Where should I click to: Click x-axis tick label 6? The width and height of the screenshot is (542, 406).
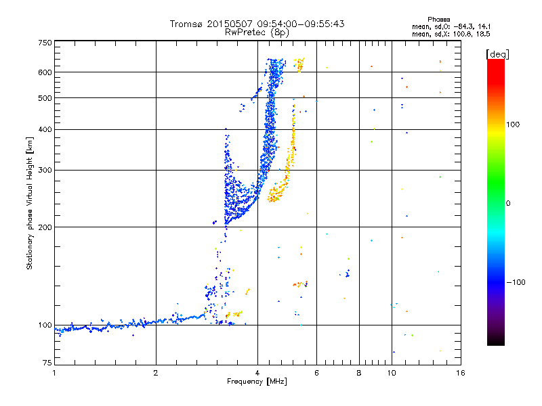[316, 373]
